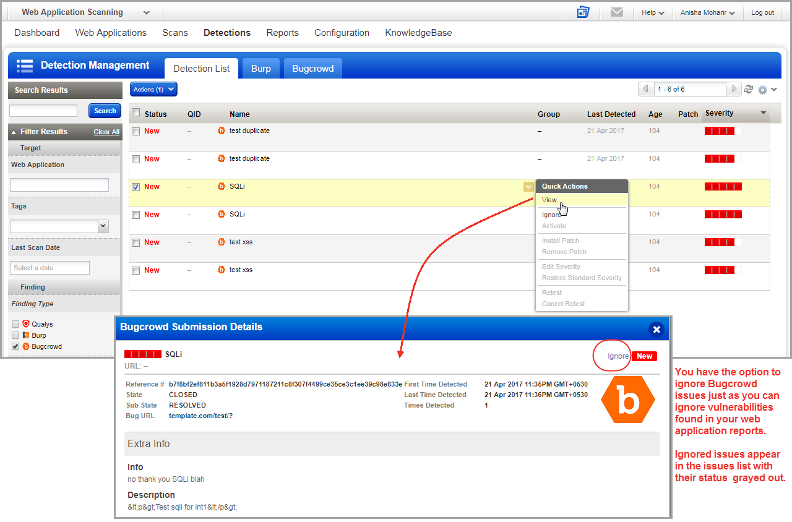Click the quick actions arrow on SQLi row
Screen dimensions: 792x522
tap(528, 186)
